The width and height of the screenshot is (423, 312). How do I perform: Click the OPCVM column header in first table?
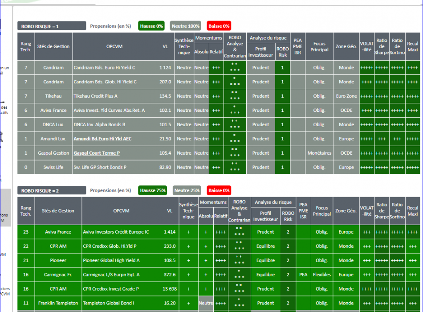114,46
